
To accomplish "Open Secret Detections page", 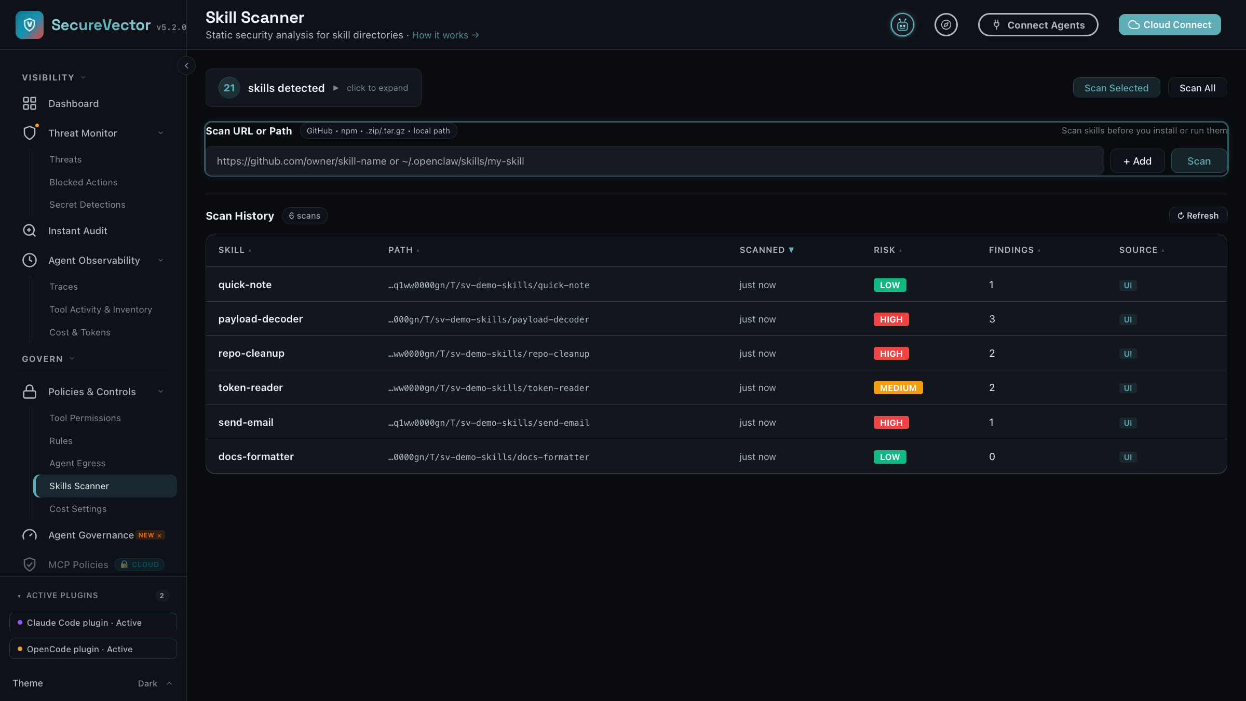I will tap(87, 205).
